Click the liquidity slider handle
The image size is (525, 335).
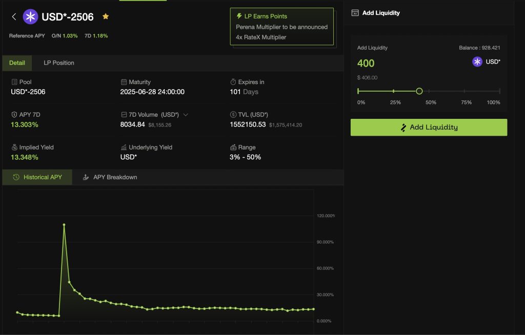click(x=419, y=91)
